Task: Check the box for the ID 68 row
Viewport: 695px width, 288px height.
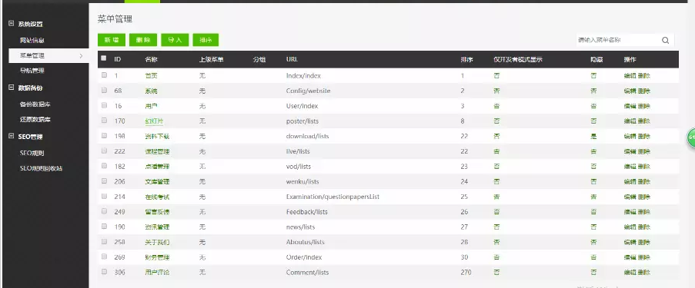Action: click(x=104, y=91)
